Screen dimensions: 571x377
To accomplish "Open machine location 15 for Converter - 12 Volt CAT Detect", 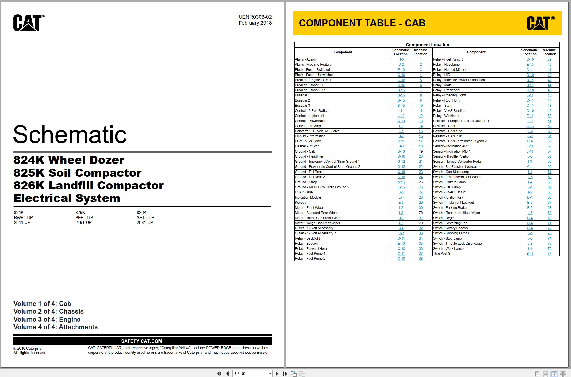I will (421, 131).
